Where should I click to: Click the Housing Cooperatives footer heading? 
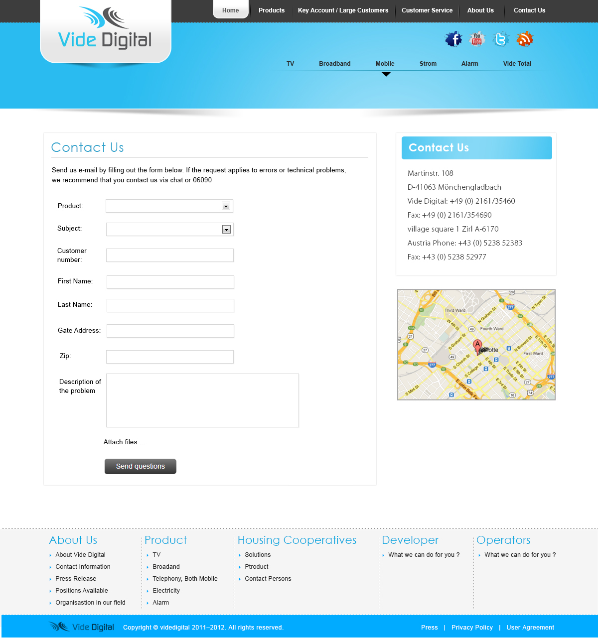297,540
